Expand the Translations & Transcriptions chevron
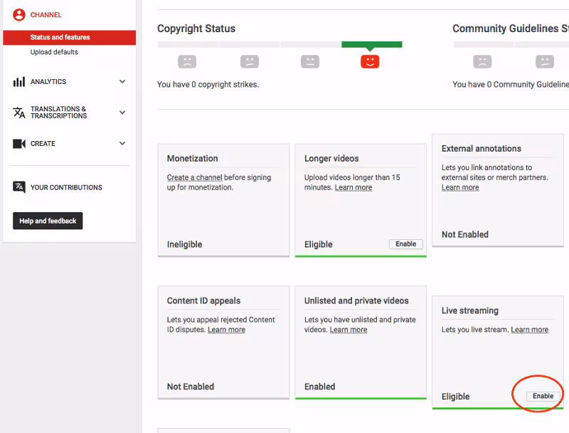569x433 pixels. (122, 113)
